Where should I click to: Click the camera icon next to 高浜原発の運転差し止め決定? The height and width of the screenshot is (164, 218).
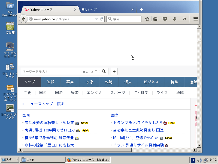coord(77,123)
